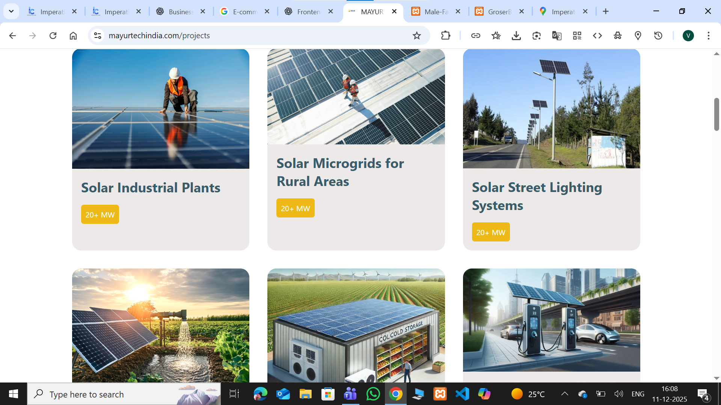The height and width of the screenshot is (405, 721).
Task: Click the site information icon beside URL
Action: 98,36
